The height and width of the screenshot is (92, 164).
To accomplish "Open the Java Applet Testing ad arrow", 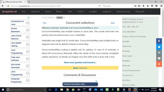I will coord(27,44).
